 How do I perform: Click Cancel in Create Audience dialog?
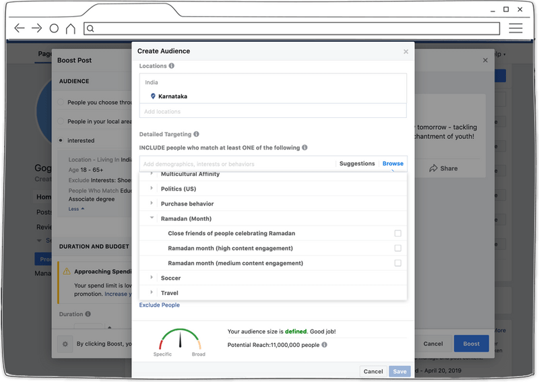point(373,371)
